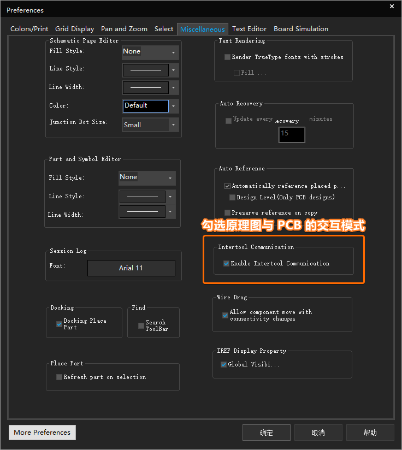Open the Board Simulation tab
The height and width of the screenshot is (450, 402).
[x=301, y=29]
